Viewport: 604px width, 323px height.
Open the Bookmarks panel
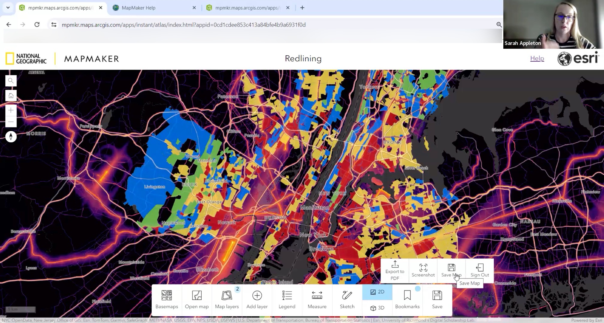pyautogui.click(x=407, y=299)
